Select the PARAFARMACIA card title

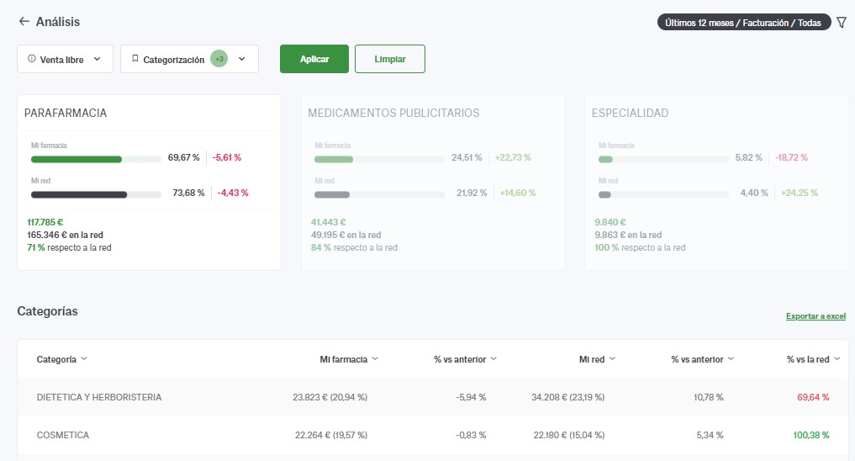(x=66, y=113)
